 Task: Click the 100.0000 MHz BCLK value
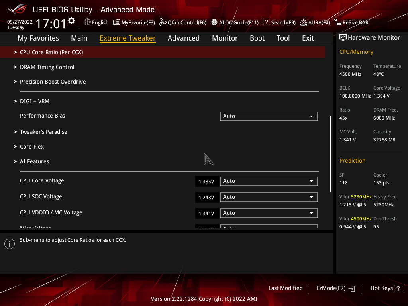pos(355,96)
